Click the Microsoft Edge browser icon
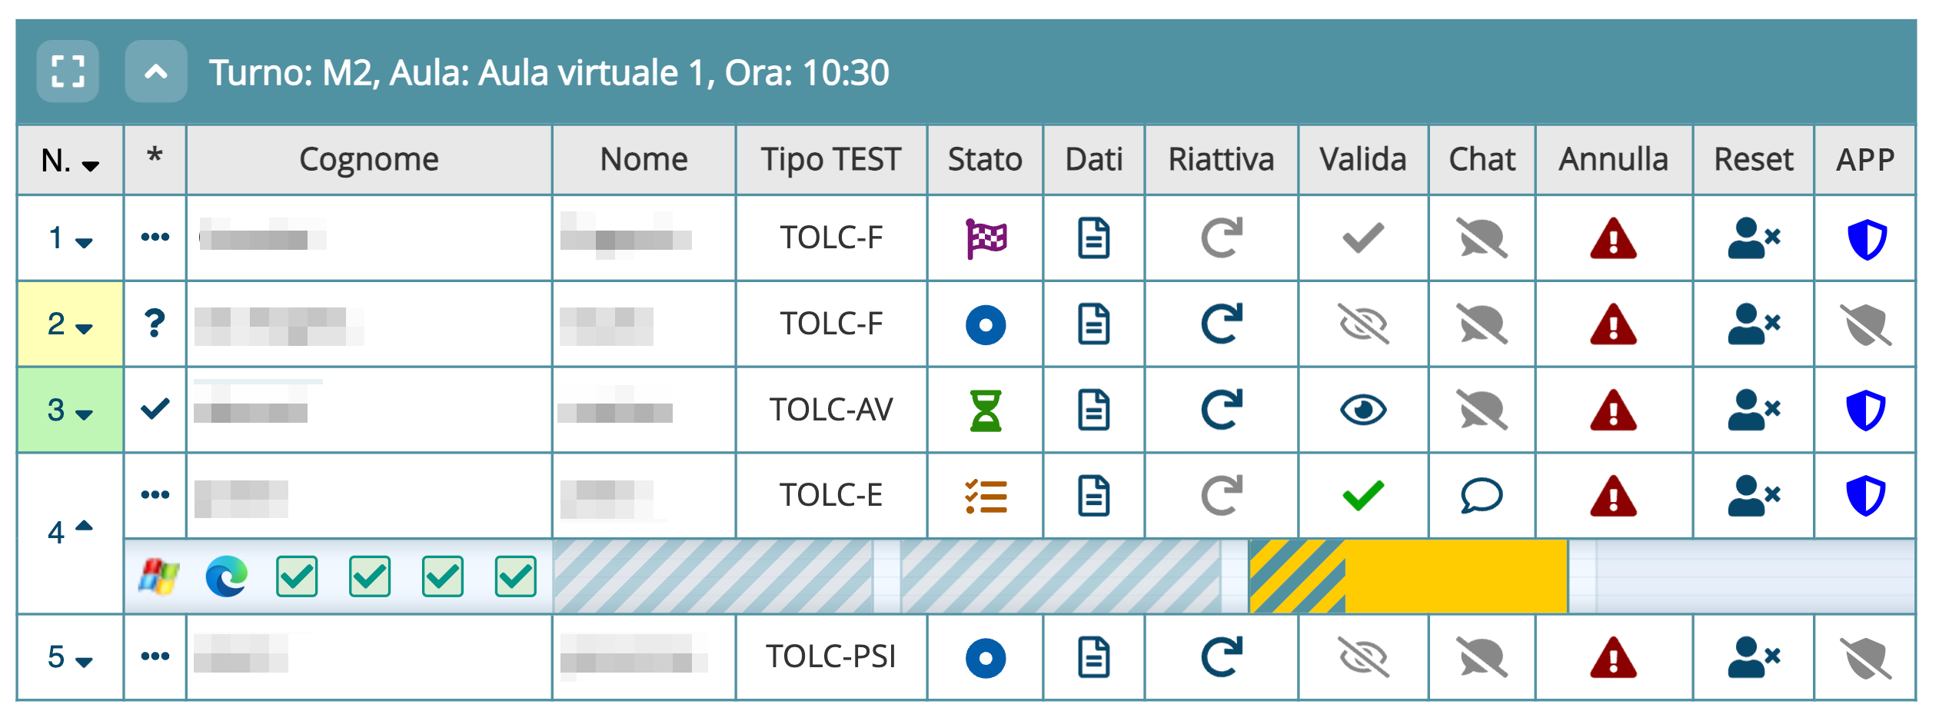 (226, 576)
